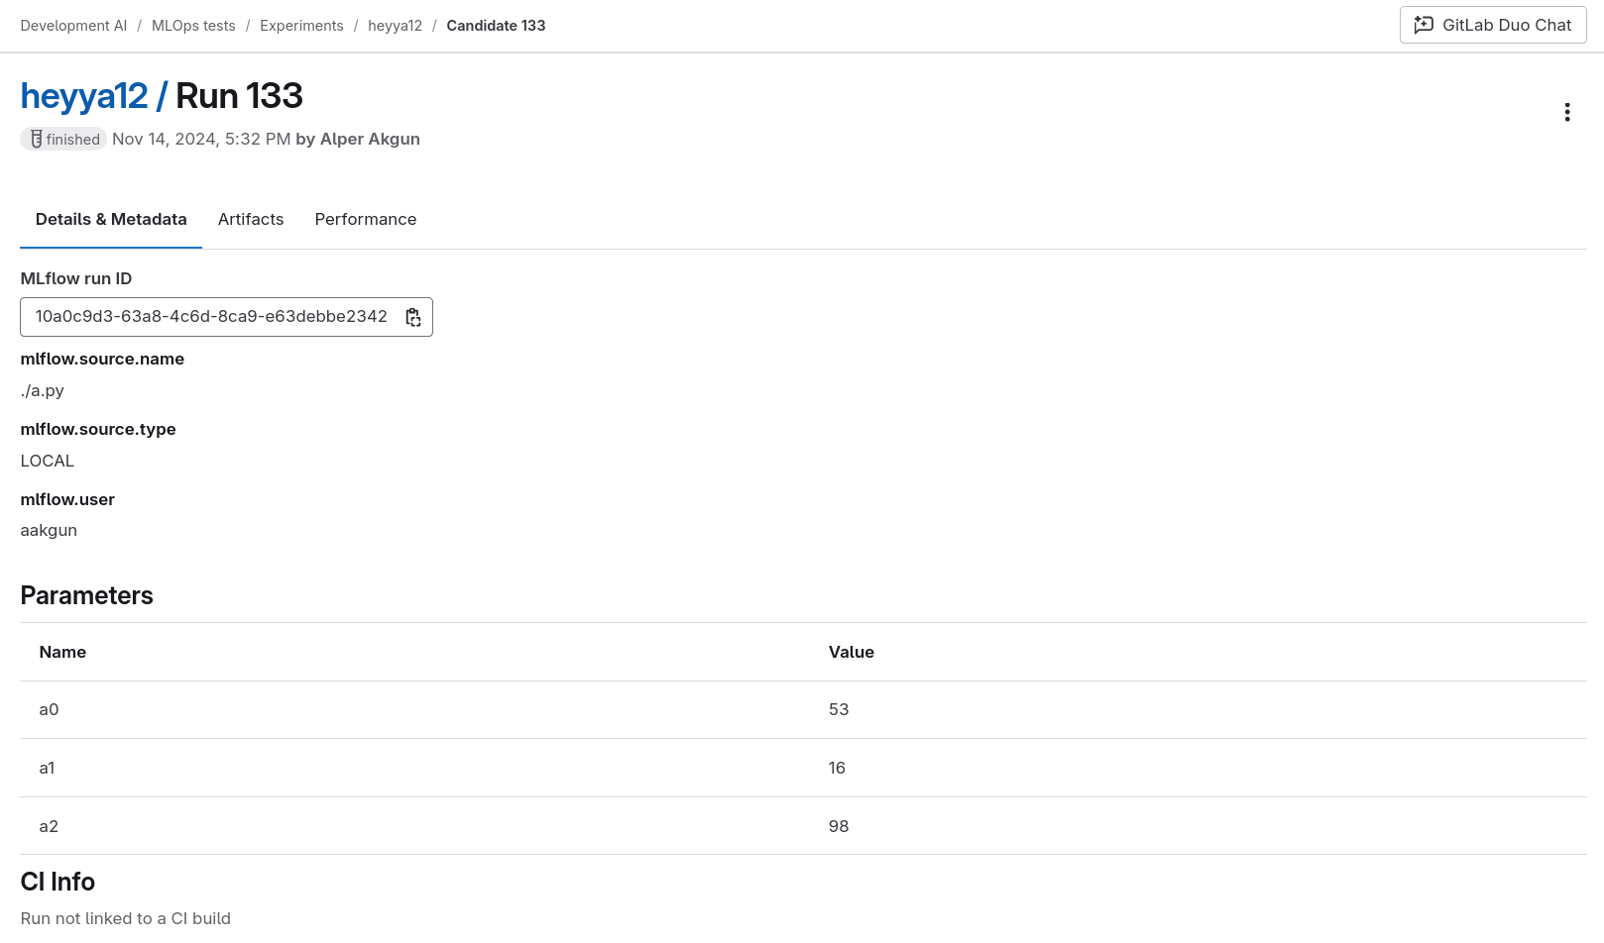Viewport: 1604px width, 943px height.
Task: Switch to the Performance tab
Action: 365,219
